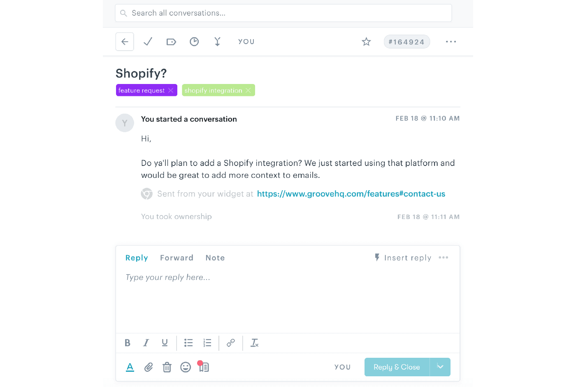Click the Reply & Close button
The image size is (576, 387).
coord(396,367)
